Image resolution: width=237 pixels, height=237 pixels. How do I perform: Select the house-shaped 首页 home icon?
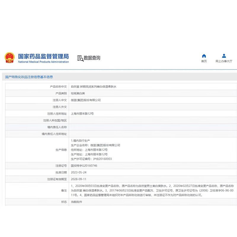tap(204, 56)
